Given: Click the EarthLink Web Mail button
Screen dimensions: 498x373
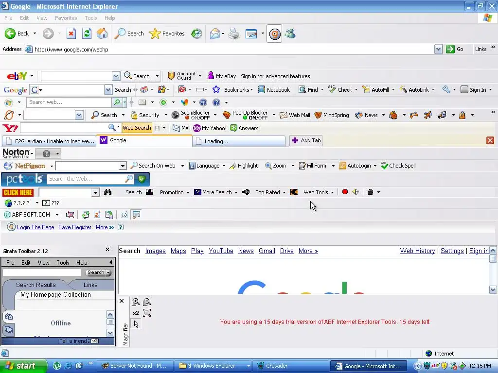Looking at the screenshot, I should 295,115.
